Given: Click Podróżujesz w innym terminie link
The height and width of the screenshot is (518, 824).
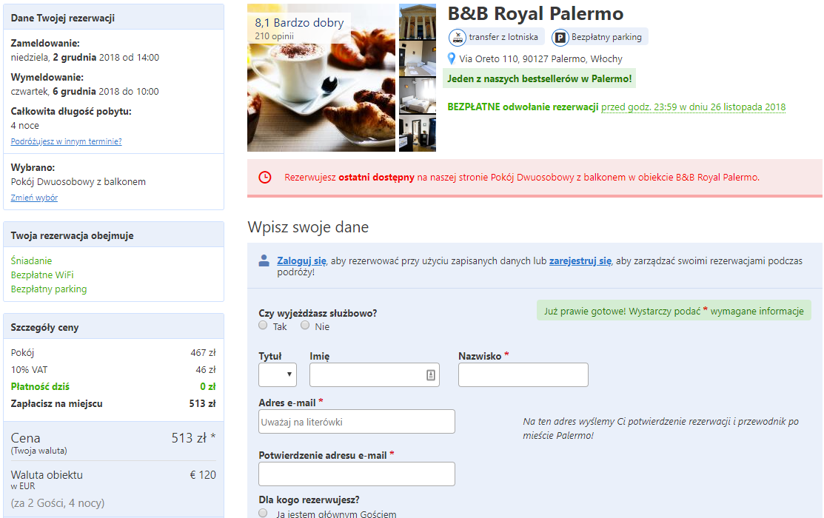Looking at the screenshot, I should (66, 141).
